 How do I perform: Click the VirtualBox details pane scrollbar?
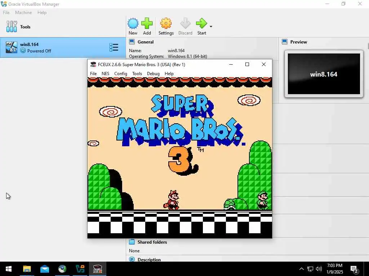coord(368,46)
